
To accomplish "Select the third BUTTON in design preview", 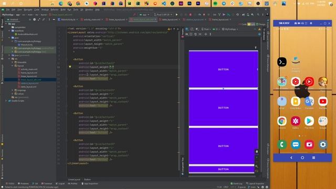I will [x=223, y=146].
